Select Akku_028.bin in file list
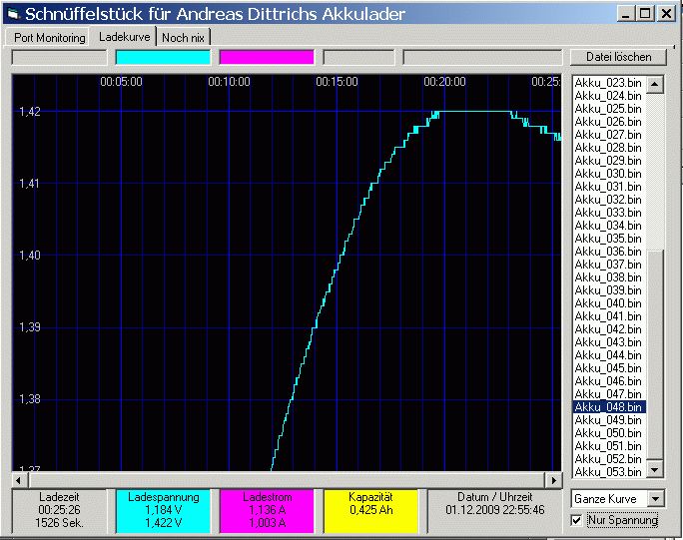The image size is (683, 540). point(608,148)
